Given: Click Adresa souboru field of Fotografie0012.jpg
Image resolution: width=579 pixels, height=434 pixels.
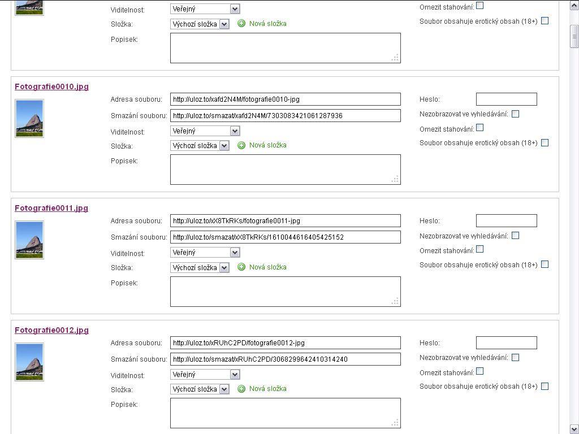Looking at the screenshot, I should coord(286,343).
